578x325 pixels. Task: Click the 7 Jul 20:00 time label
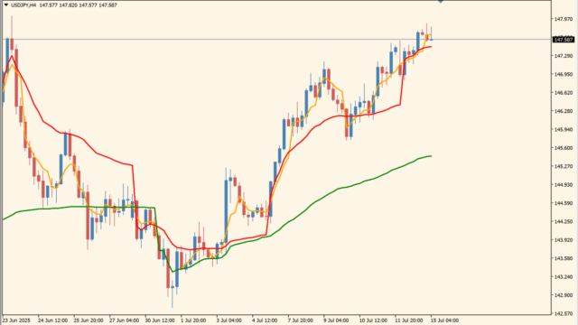coord(301,320)
